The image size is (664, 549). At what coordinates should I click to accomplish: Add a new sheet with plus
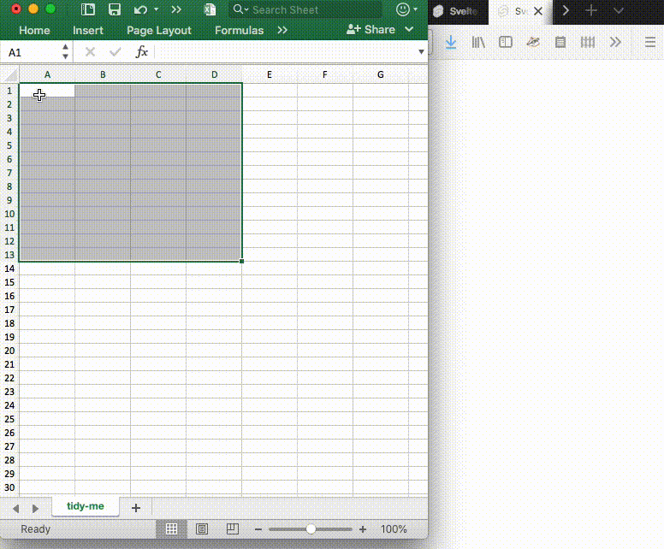click(x=135, y=507)
